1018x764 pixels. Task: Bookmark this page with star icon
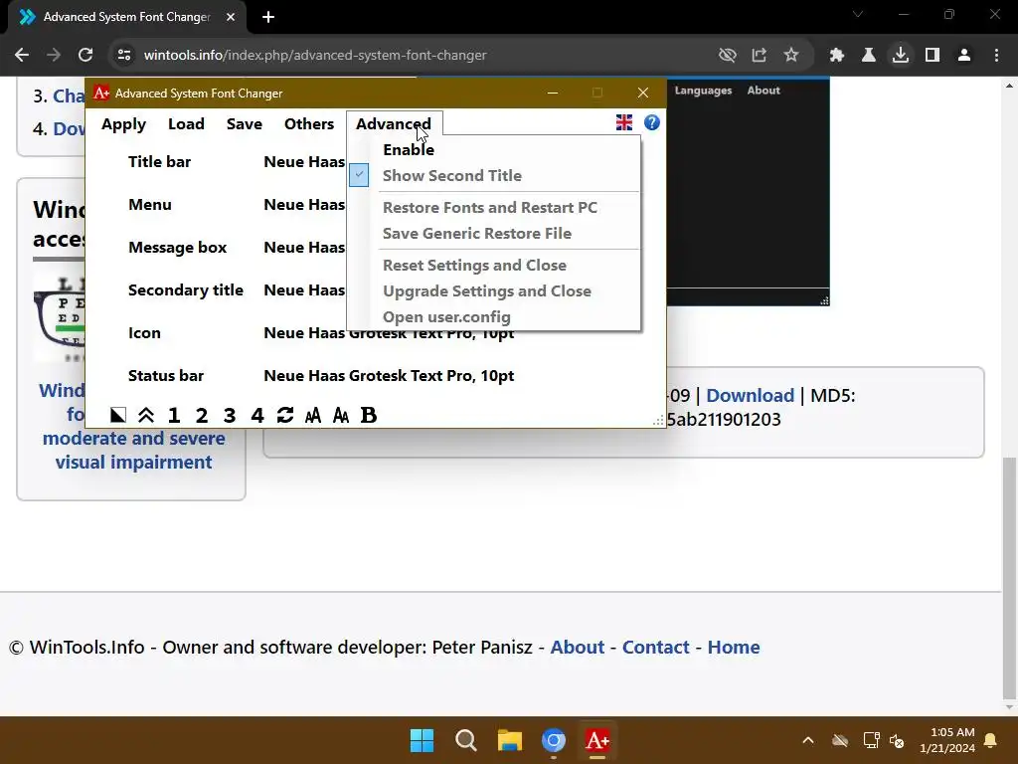[x=790, y=56]
